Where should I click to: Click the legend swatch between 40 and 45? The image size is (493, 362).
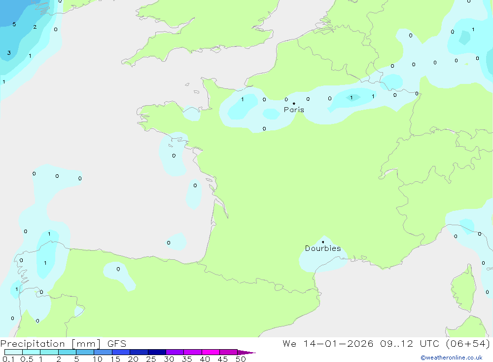(211, 352)
